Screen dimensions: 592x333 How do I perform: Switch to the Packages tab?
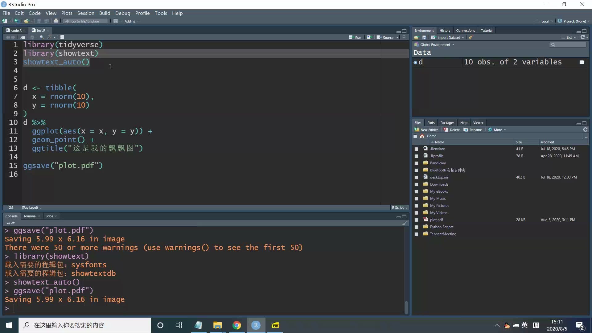[x=447, y=123]
